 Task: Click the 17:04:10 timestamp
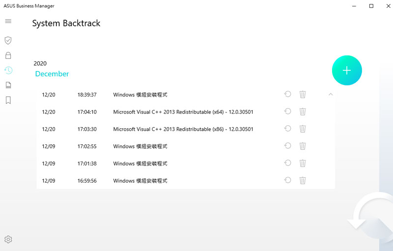(87, 112)
